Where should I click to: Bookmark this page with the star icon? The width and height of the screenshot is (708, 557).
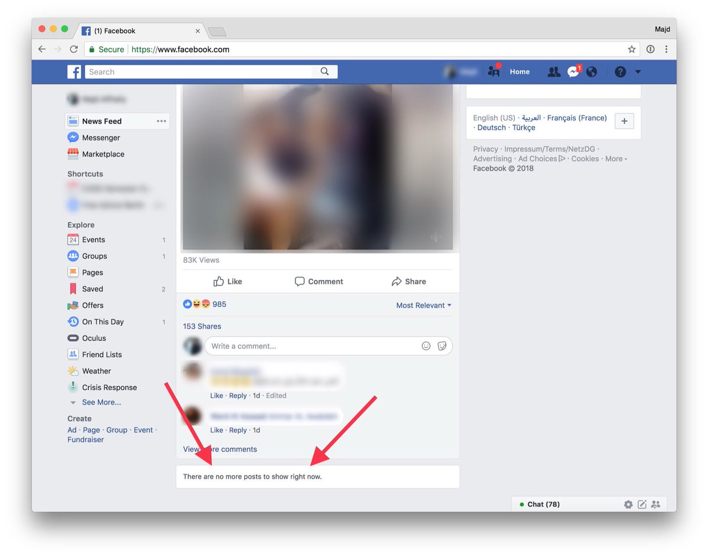pyautogui.click(x=632, y=49)
